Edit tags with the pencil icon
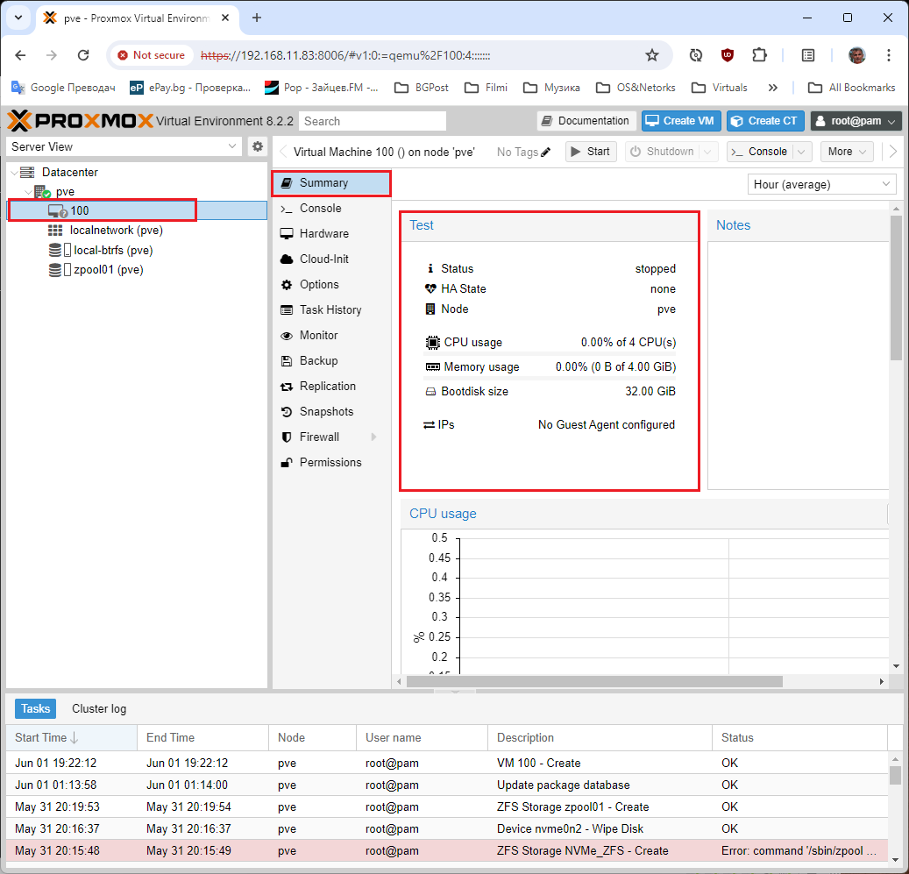 [545, 152]
